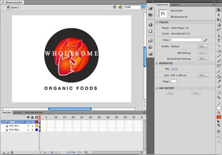Select the Selection arrow tool
The width and height of the screenshot is (222, 155).
point(219,10)
